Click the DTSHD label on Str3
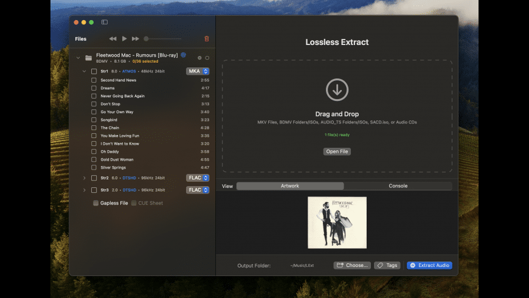The image size is (529, 298). pos(130,190)
